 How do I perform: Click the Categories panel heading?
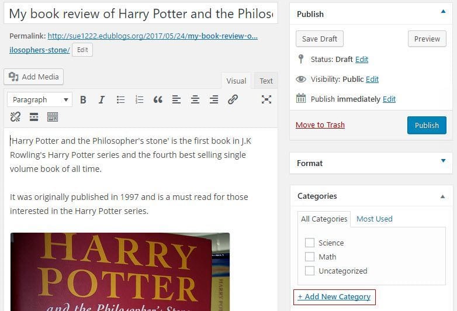click(x=317, y=196)
